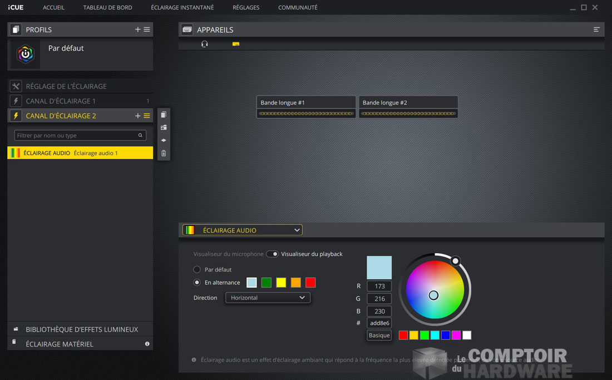
Task: Delete the effect with the trash icon
Action: tap(164, 154)
